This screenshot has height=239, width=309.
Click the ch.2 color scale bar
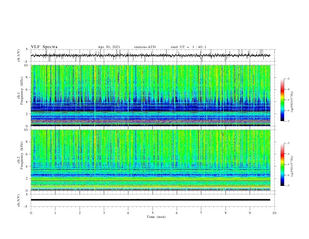(x=282, y=164)
